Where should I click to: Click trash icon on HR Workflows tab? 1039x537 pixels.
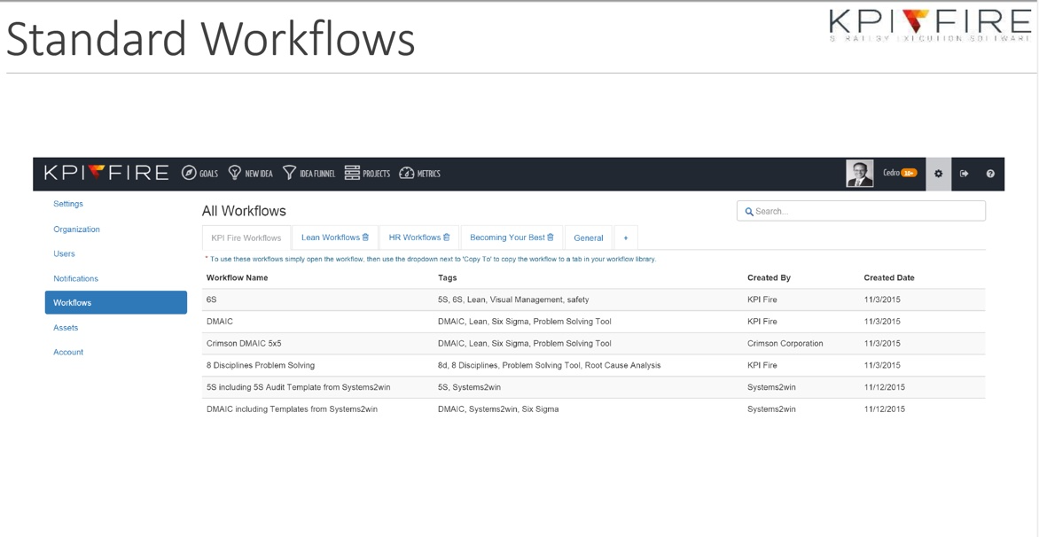click(x=447, y=237)
